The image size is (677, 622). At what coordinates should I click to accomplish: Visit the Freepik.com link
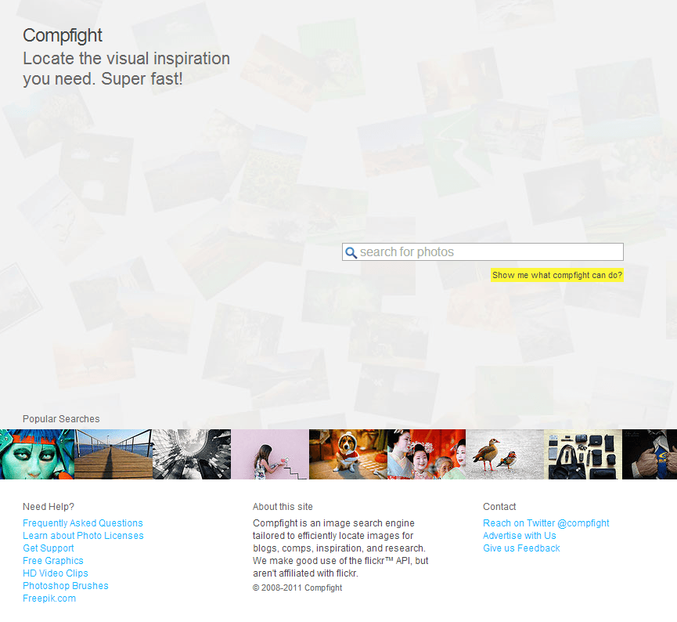tap(49, 598)
